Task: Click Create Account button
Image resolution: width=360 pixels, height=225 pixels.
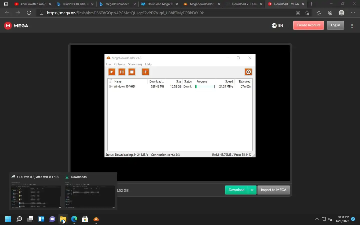Action: pos(308,25)
